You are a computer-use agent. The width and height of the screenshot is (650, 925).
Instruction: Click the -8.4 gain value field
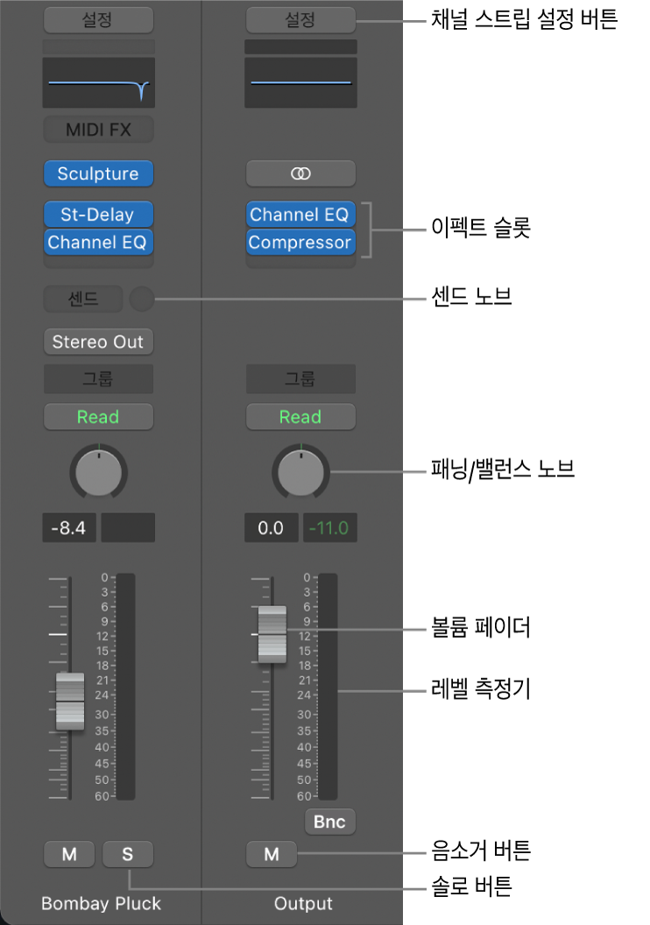69,527
